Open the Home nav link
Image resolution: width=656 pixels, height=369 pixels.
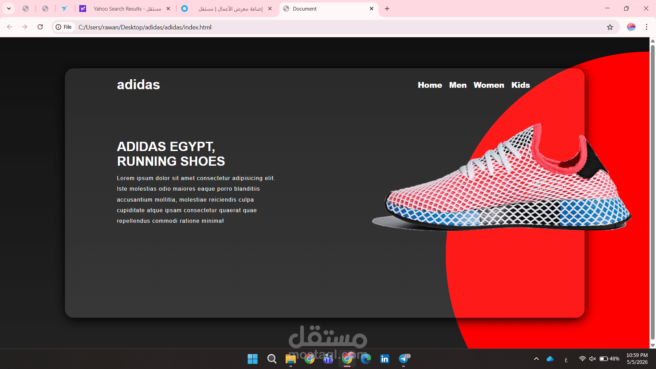[x=430, y=85]
